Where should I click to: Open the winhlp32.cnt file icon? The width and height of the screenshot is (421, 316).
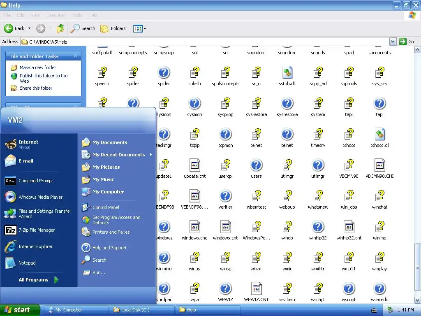tap(349, 227)
